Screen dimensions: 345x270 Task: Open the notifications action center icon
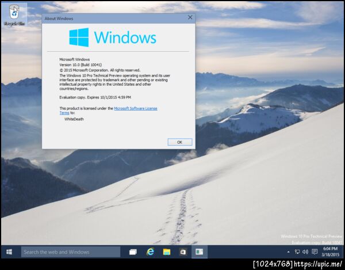click(x=315, y=252)
